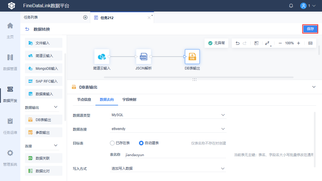Open the 数据源类型 MySQL dropdown
322x181 pixels.
click(x=168, y=115)
